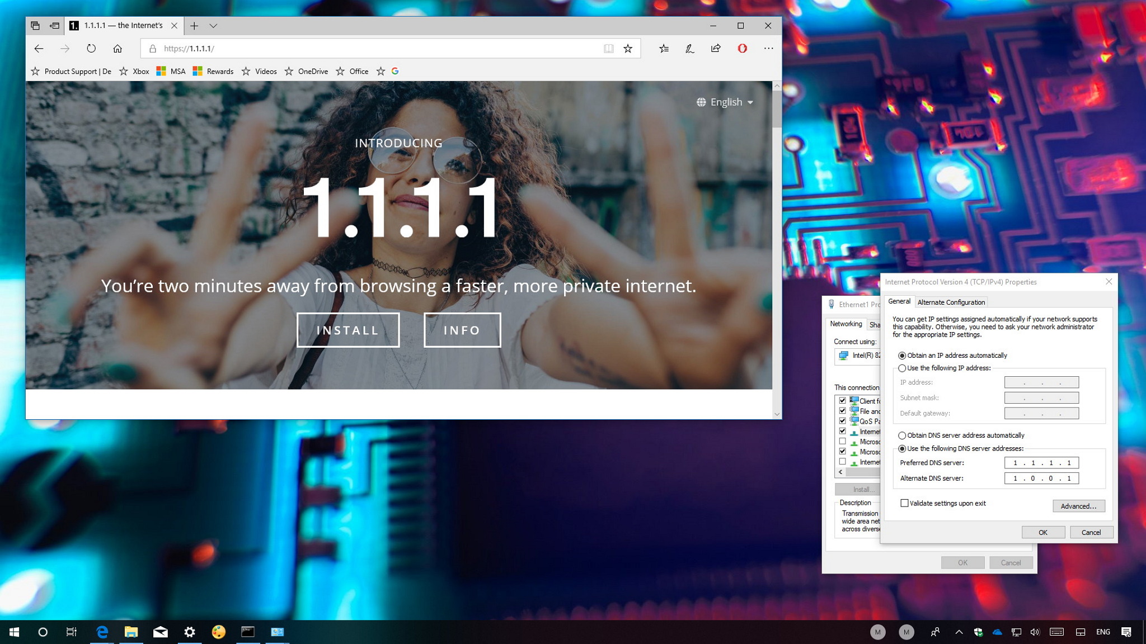Show tab previews chevron
1146x644 pixels.
pyautogui.click(x=213, y=26)
